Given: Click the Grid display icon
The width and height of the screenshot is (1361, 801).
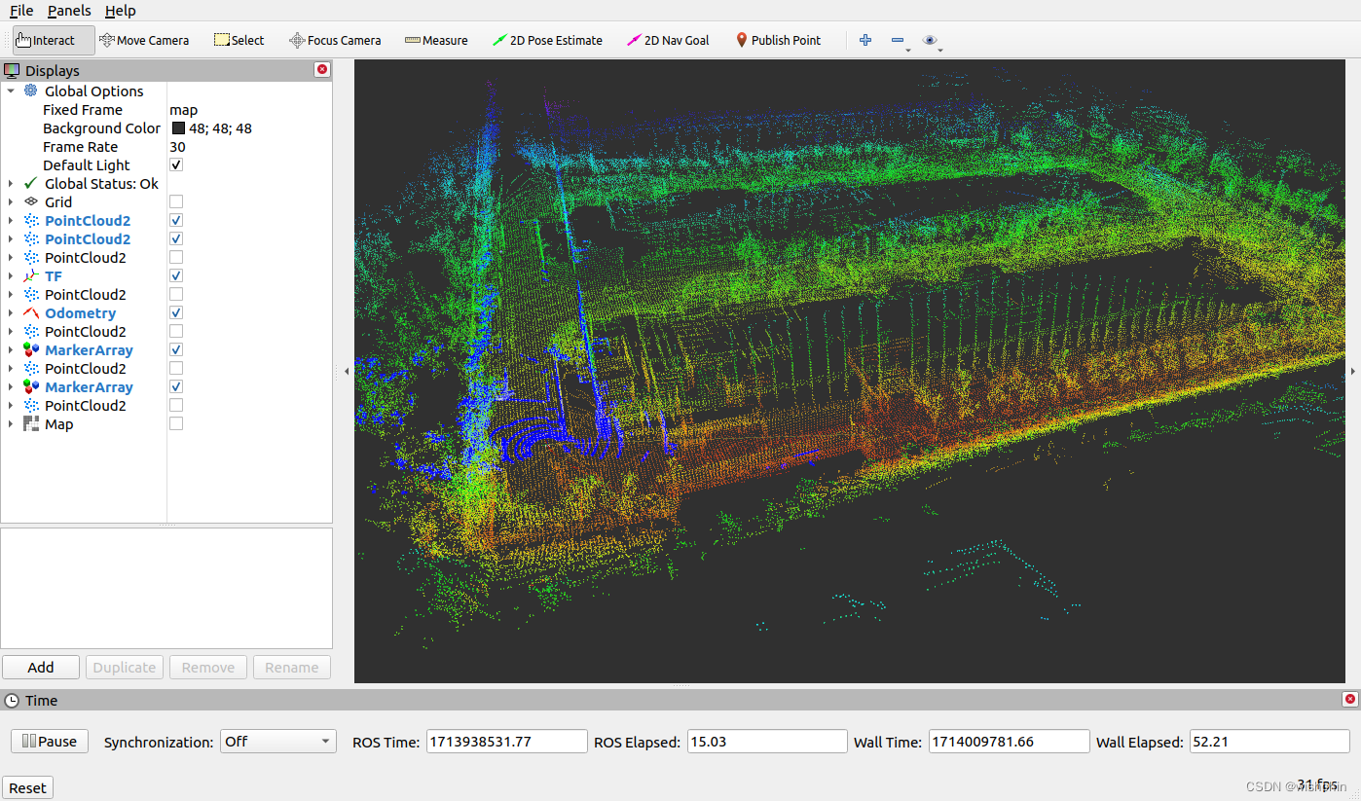Looking at the screenshot, I should tap(31, 201).
